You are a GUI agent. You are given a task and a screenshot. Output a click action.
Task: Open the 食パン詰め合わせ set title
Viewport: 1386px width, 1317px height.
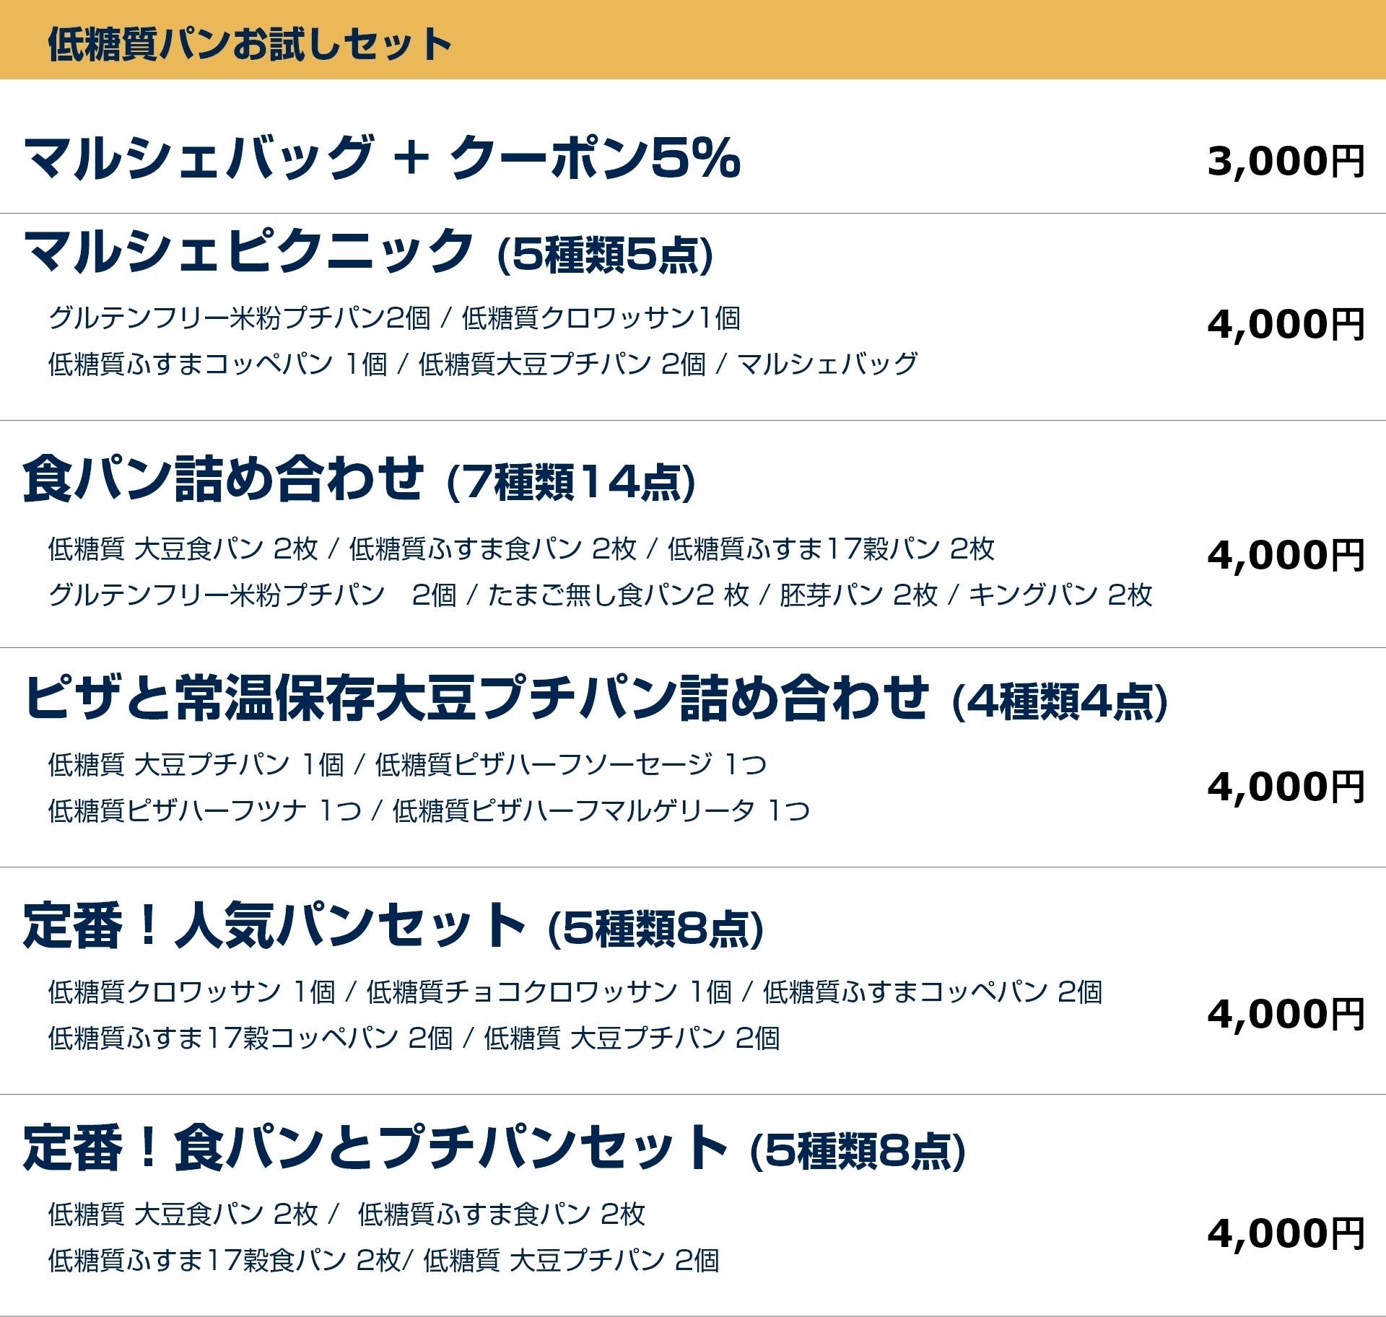pos(222,478)
